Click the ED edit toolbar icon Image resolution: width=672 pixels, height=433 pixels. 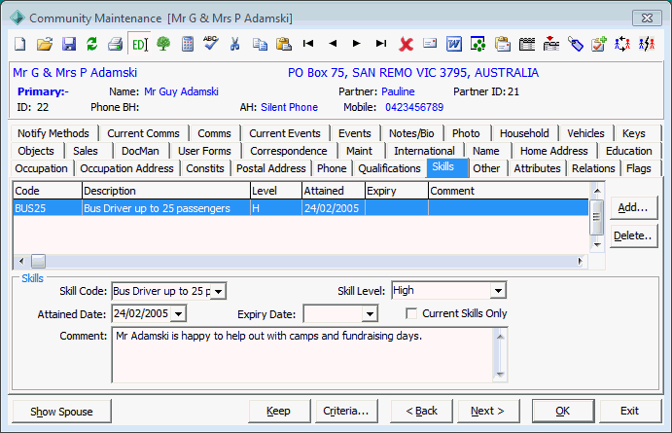point(139,44)
